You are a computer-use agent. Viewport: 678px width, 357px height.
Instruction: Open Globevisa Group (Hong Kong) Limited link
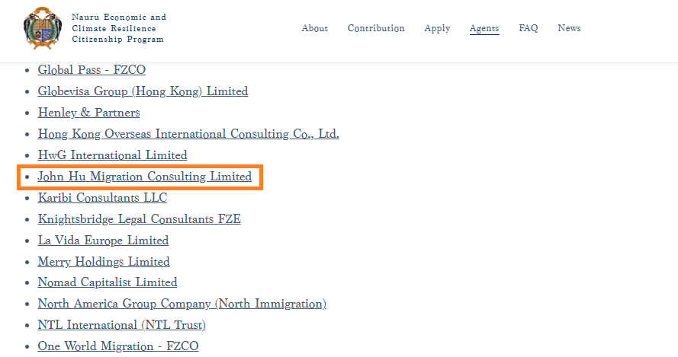[x=143, y=91]
